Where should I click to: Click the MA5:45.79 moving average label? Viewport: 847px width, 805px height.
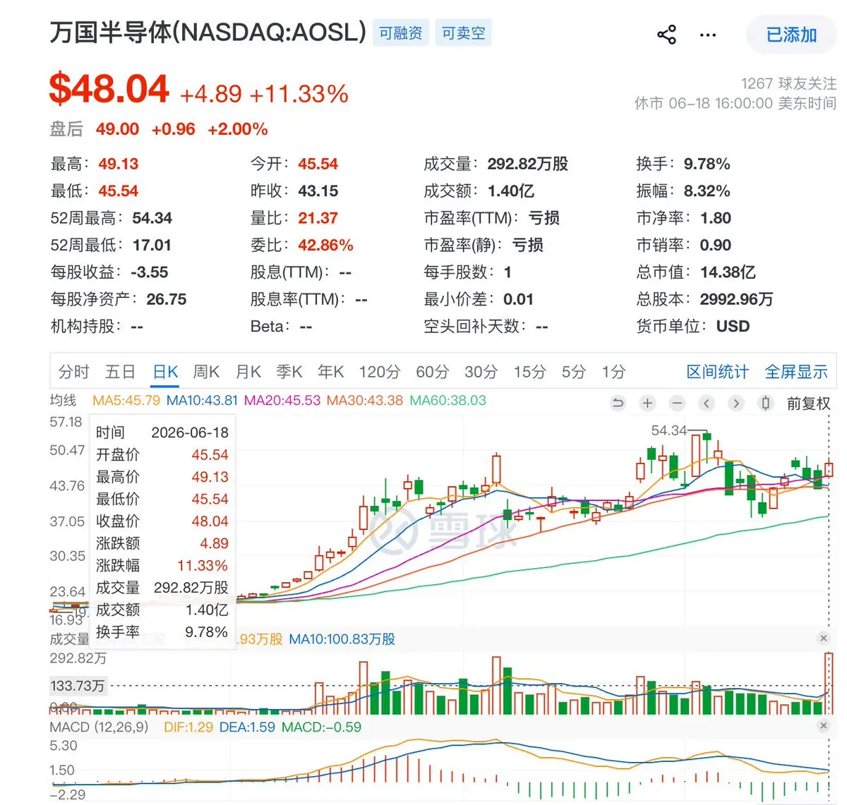(126, 400)
